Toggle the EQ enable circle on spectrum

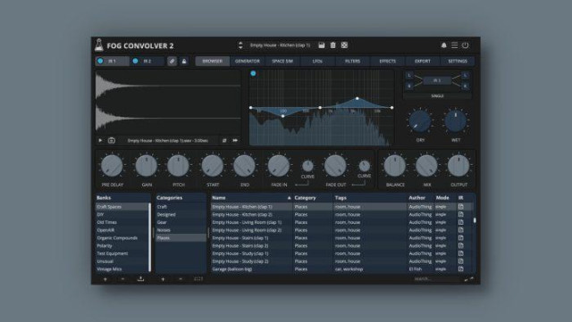click(253, 73)
